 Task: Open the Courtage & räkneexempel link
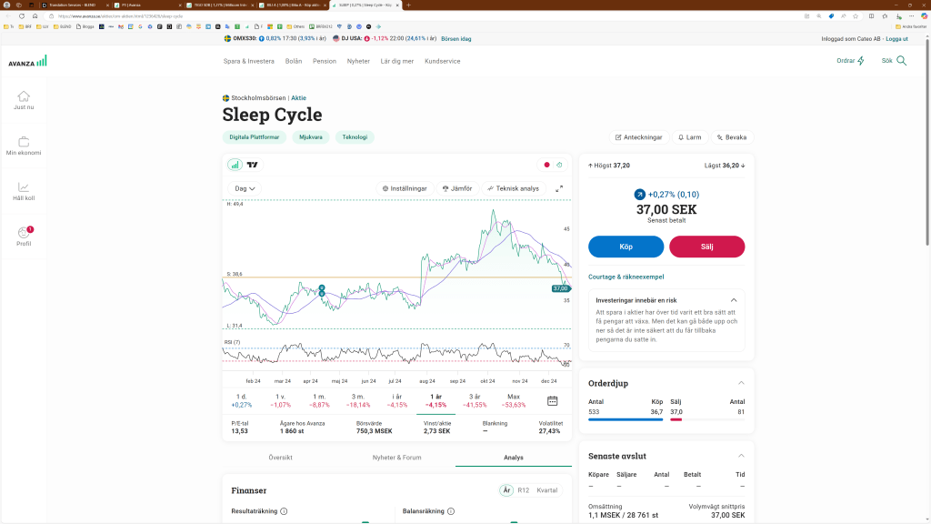tap(626, 277)
